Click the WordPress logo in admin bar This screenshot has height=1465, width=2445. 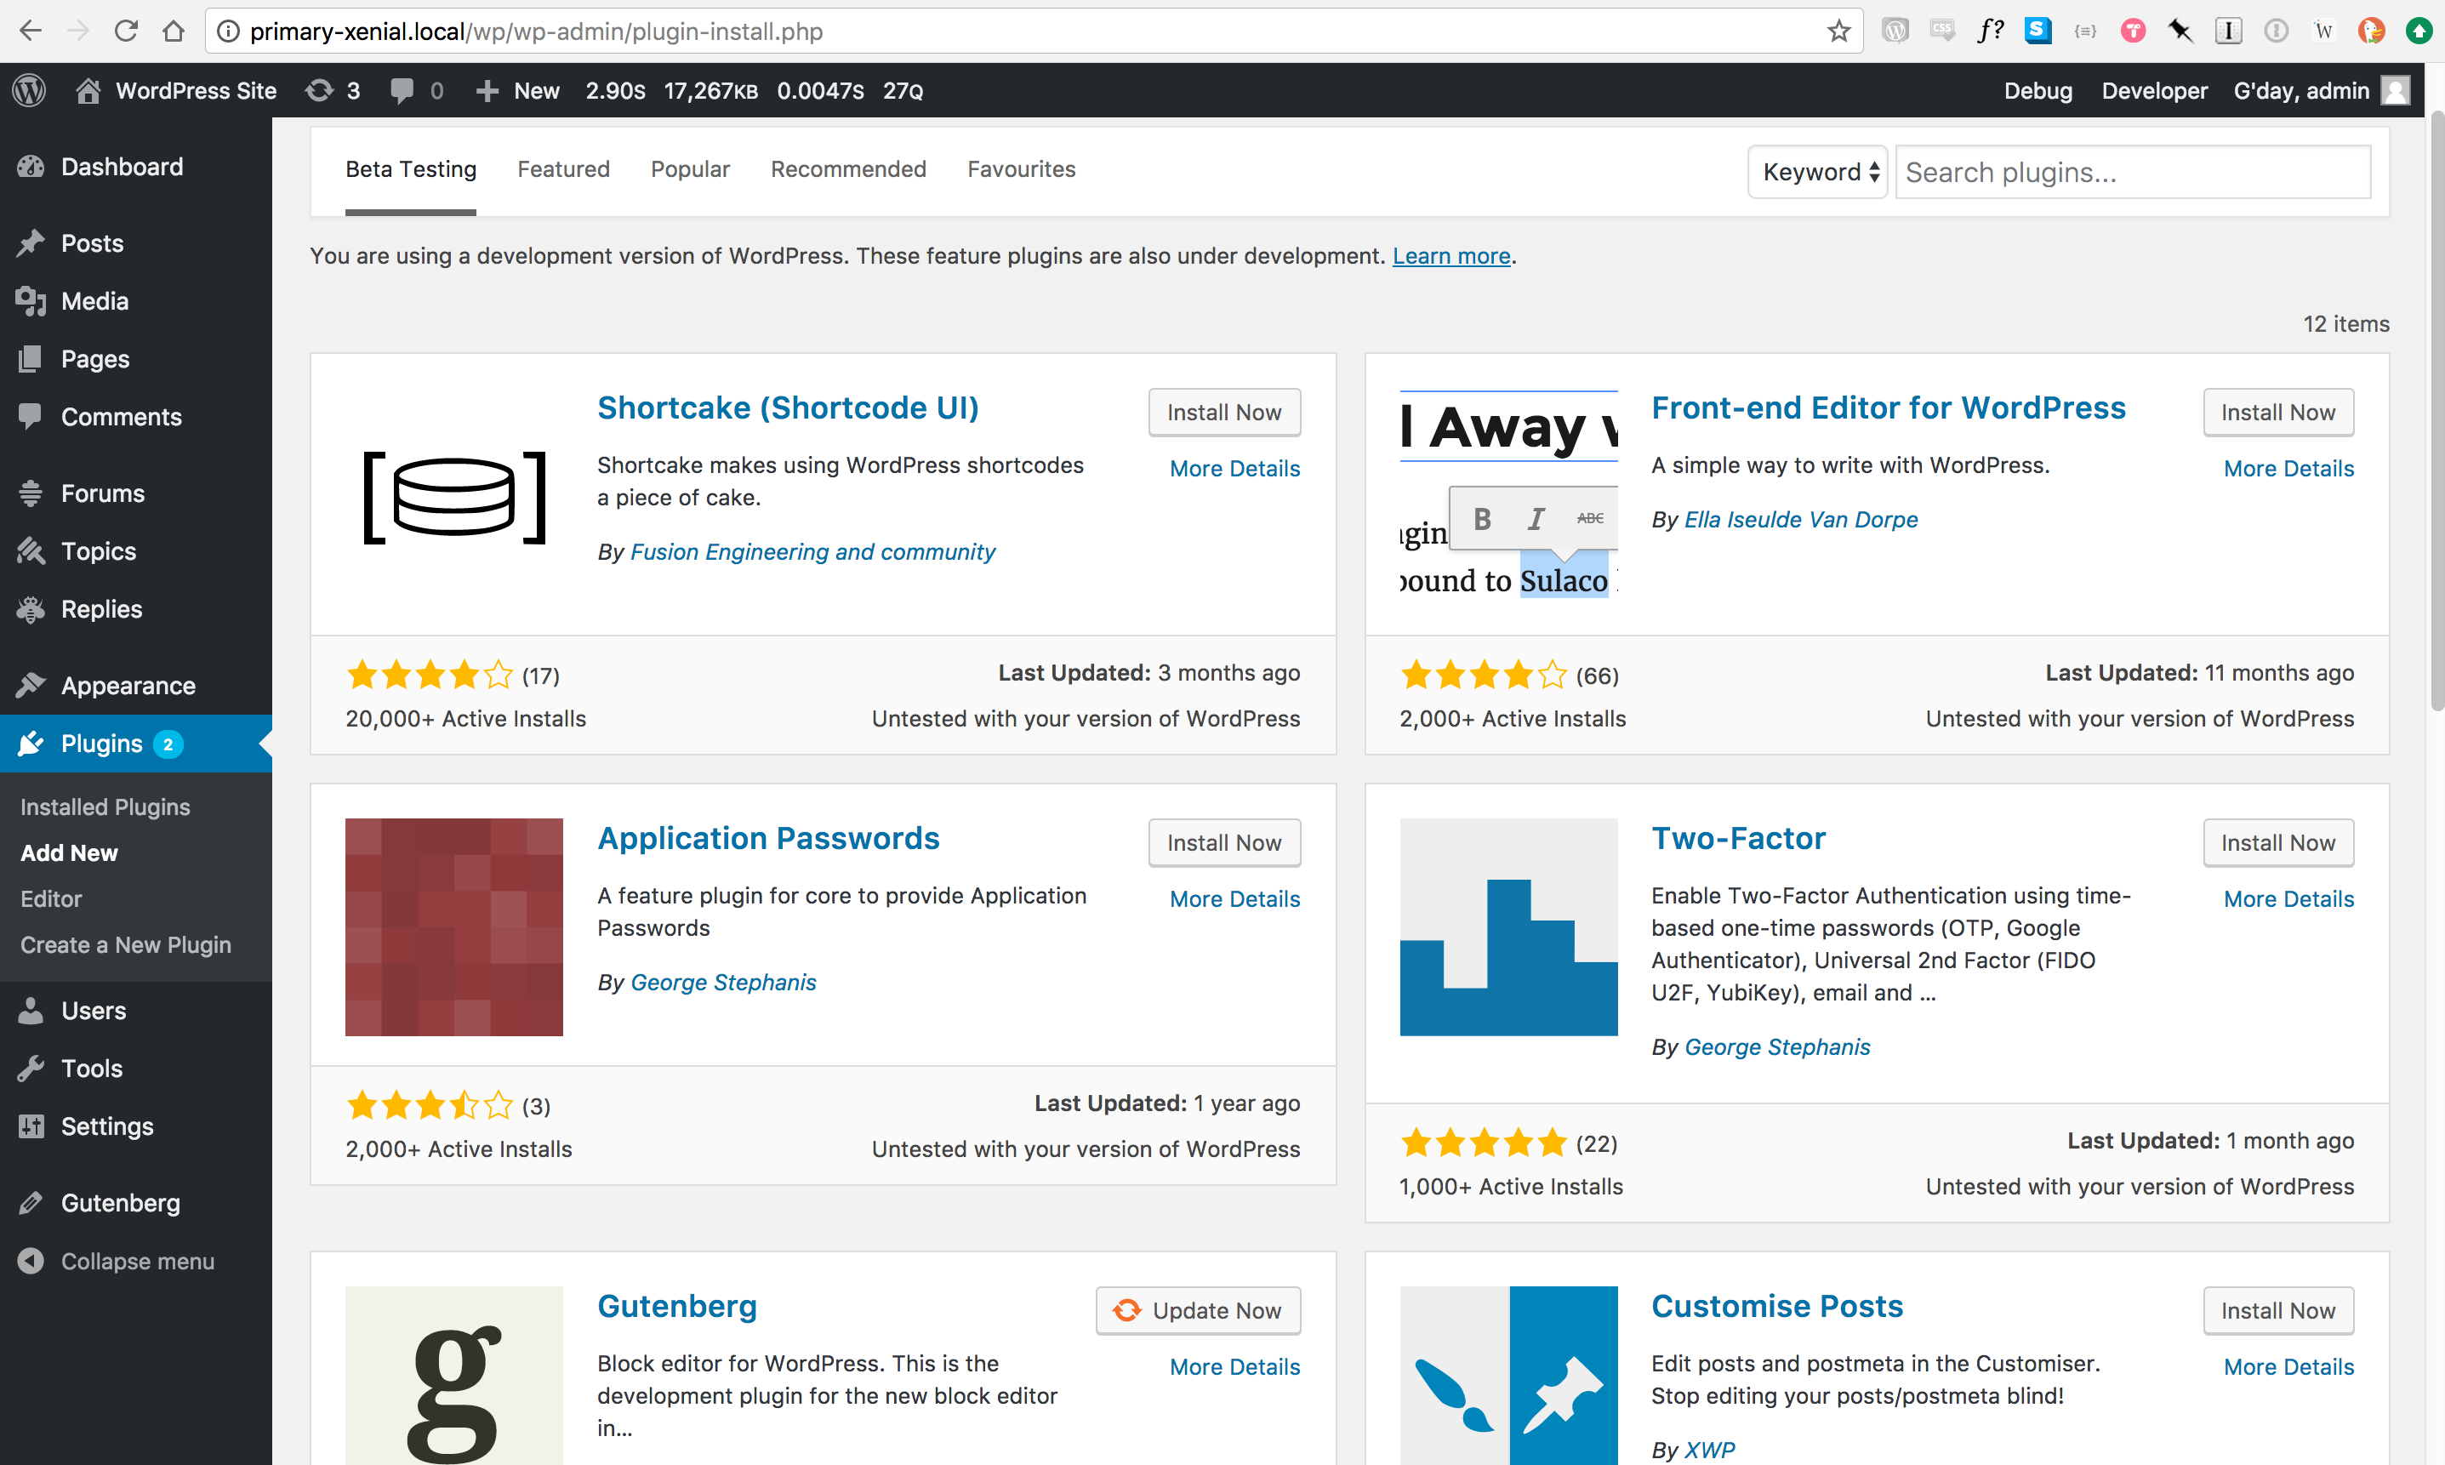[x=30, y=91]
